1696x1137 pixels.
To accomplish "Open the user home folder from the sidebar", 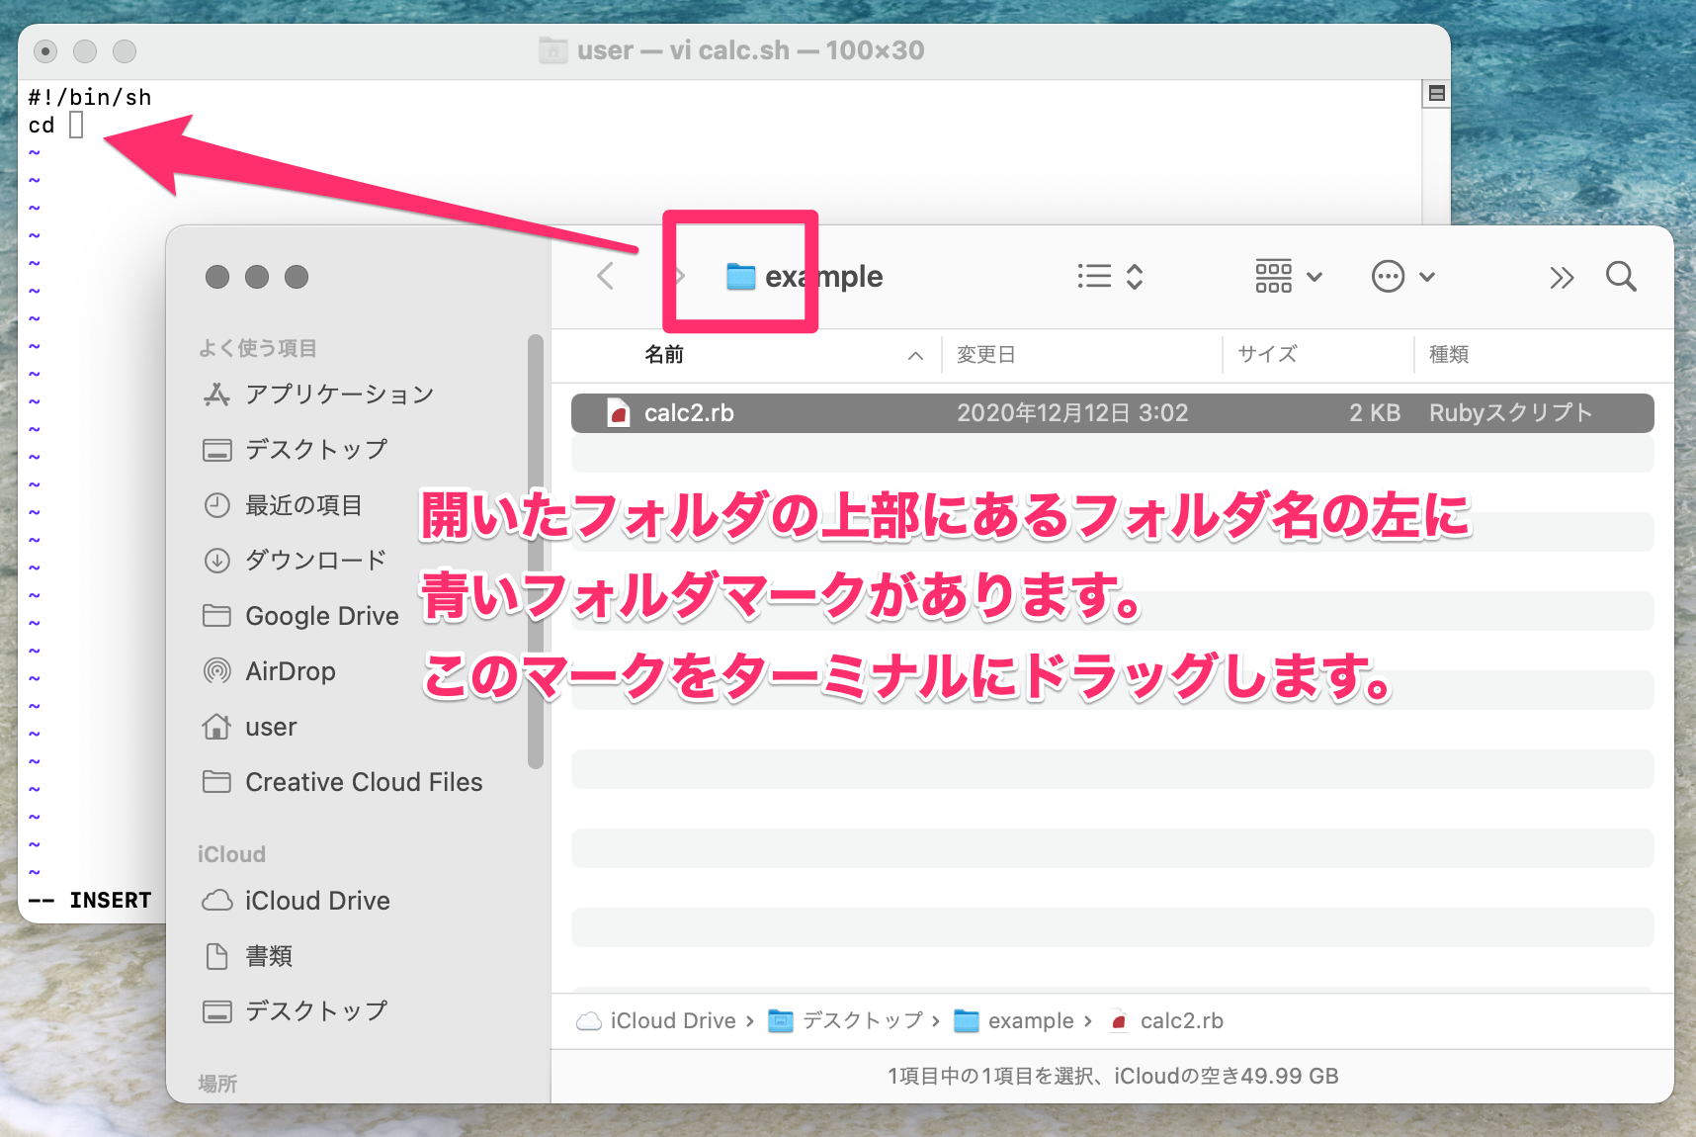I will point(270,727).
